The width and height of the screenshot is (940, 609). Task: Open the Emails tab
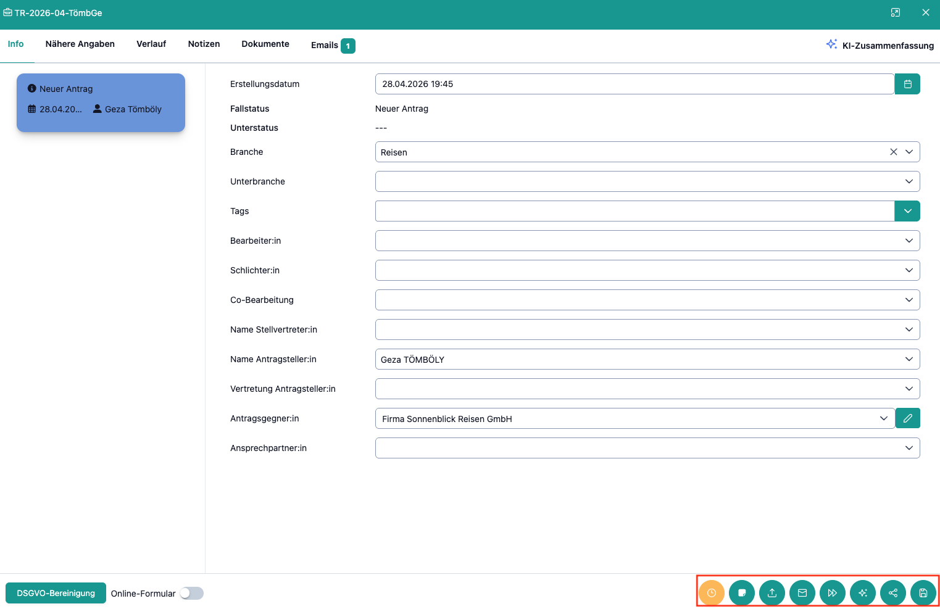[x=333, y=45]
